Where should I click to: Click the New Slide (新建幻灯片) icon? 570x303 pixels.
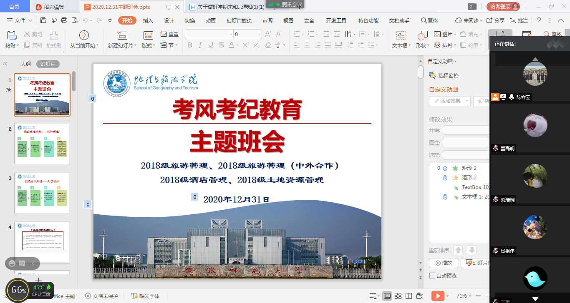tap(122, 36)
